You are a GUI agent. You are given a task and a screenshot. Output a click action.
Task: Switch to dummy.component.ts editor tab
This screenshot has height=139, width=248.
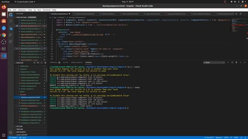click(x=59, y=14)
